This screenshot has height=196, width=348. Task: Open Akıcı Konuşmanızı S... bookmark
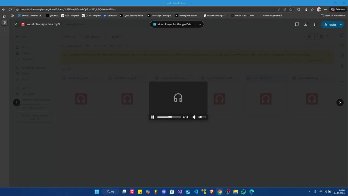271,16
